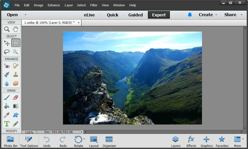Select the Red Eye Removal tool
Image resolution: width=248 pixels, height=149 pixels.
[x=7, y=66]
